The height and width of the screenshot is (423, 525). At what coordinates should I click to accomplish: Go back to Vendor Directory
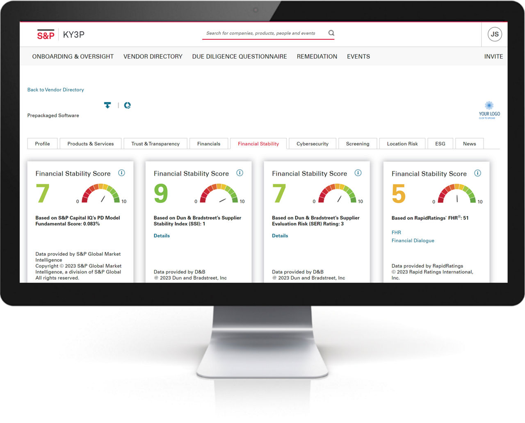tap(56, 90)
